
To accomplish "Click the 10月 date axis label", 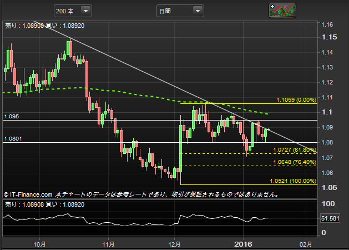I will pyautogui.click(x=39, y=244).
